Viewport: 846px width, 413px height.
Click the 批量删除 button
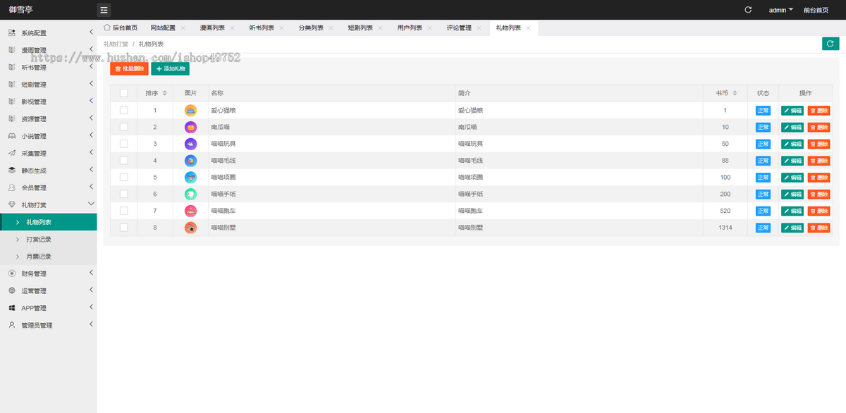(x=129, y=68)
